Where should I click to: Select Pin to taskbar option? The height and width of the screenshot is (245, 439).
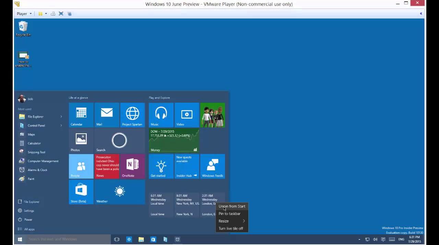click(229, 214)
